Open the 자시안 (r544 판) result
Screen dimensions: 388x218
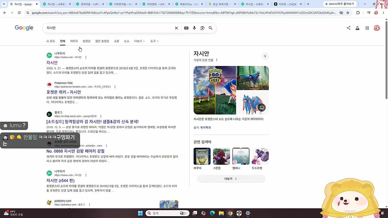click(x=60, y=180)
